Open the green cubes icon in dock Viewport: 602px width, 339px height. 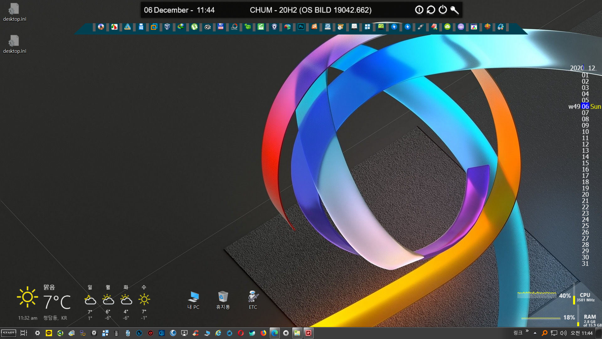click(248, 27)
